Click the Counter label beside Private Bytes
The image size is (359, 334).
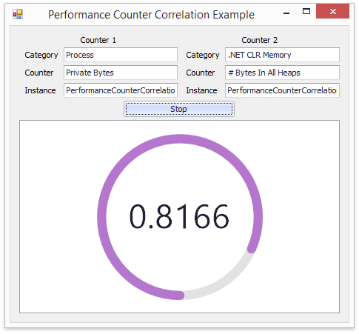point(39,73)
